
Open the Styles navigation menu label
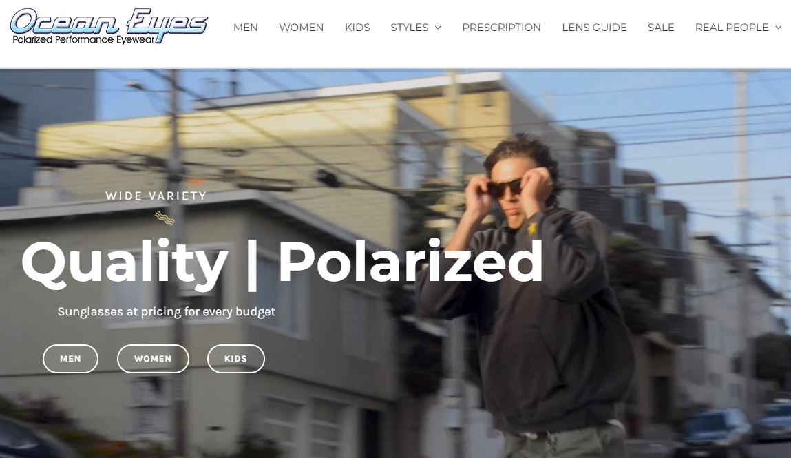tap(409, 28)
